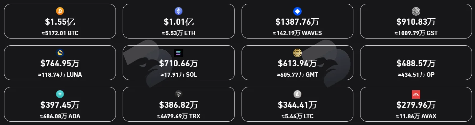Click the ≈118.74万 LUNA label
The image size is (475, 125).
pos(60,75)
